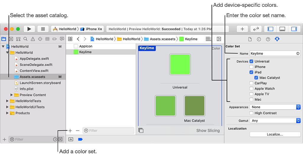Screen dimensions: 303x156
Task: Enable iPhone device checkbox
Action: 251,67
